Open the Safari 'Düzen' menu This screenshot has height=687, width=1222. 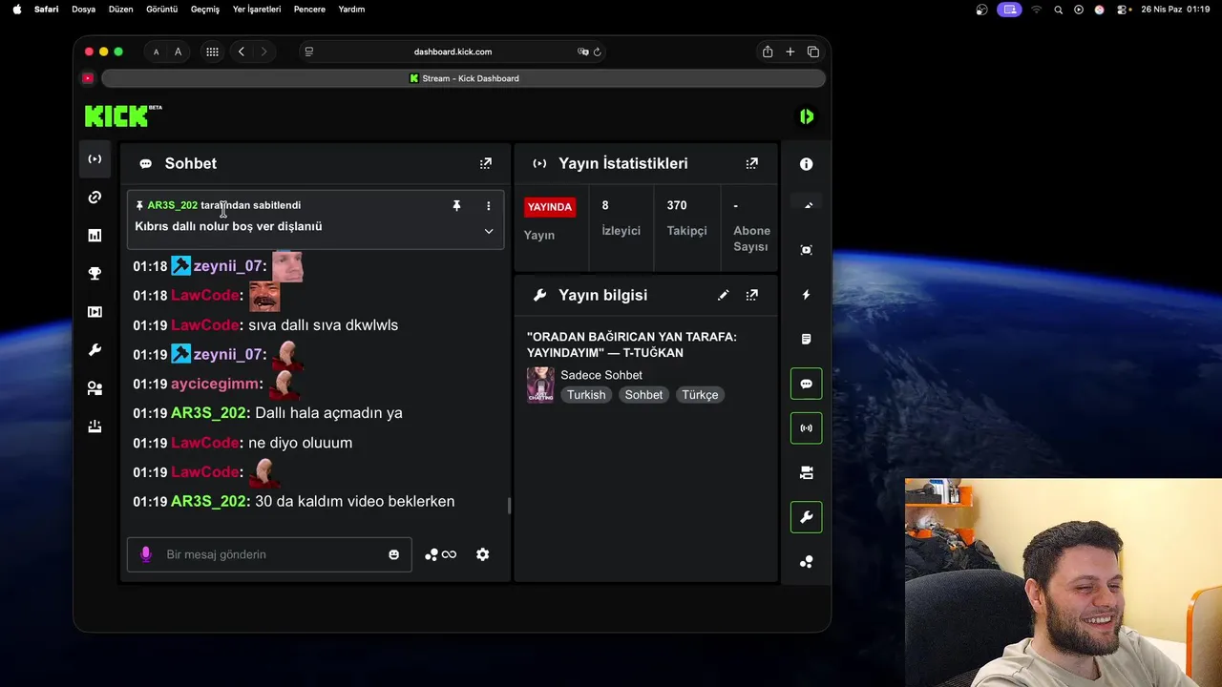click(x=121, y=10)
